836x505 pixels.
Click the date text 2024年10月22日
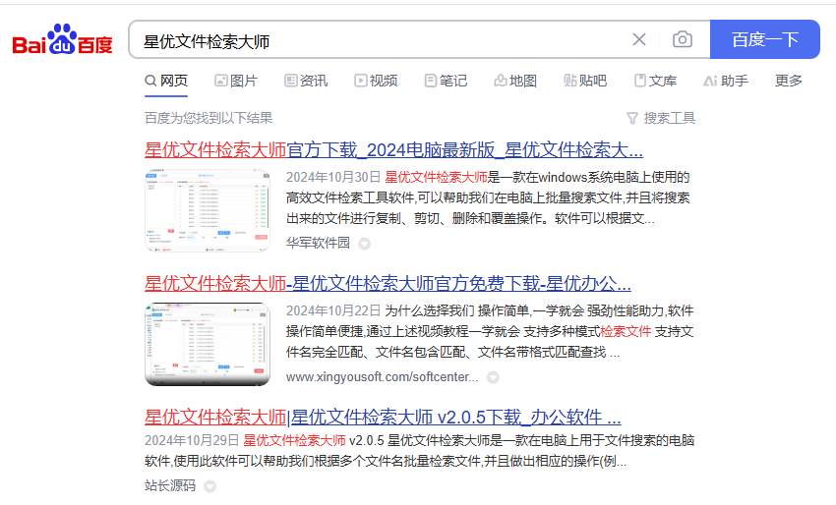click(333, 310)
